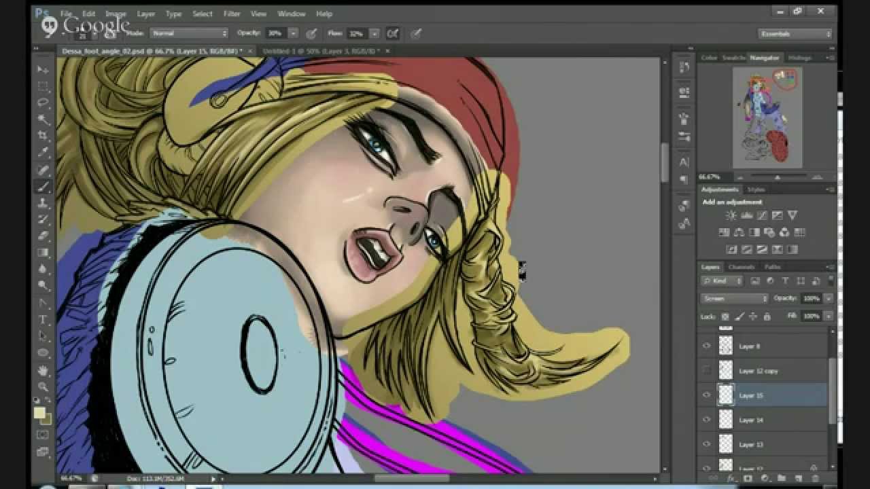870x489 pixels.
Task: Change screen mode from the toolbox
Action: pyautogui.click(x=43, y=452)
